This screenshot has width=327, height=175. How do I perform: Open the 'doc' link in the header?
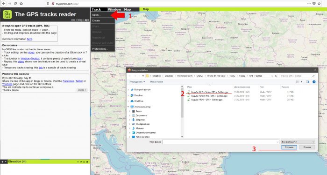(x=73, y=20)
